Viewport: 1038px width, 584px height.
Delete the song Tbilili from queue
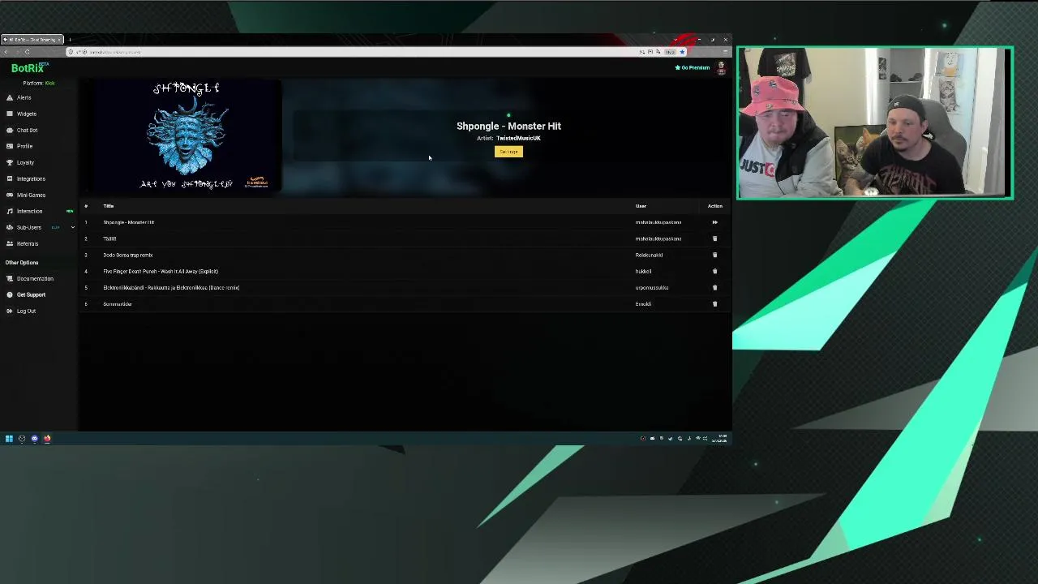pos(714,238)
